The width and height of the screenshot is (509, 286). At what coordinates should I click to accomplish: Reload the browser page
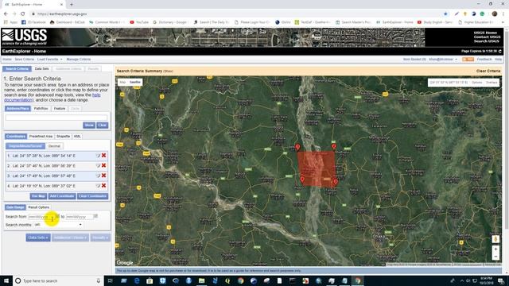click(x=23, y=14)
